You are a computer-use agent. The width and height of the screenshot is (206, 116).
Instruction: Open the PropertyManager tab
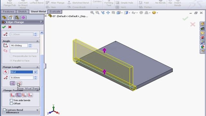pyautogui.click(x=11, y=17)
